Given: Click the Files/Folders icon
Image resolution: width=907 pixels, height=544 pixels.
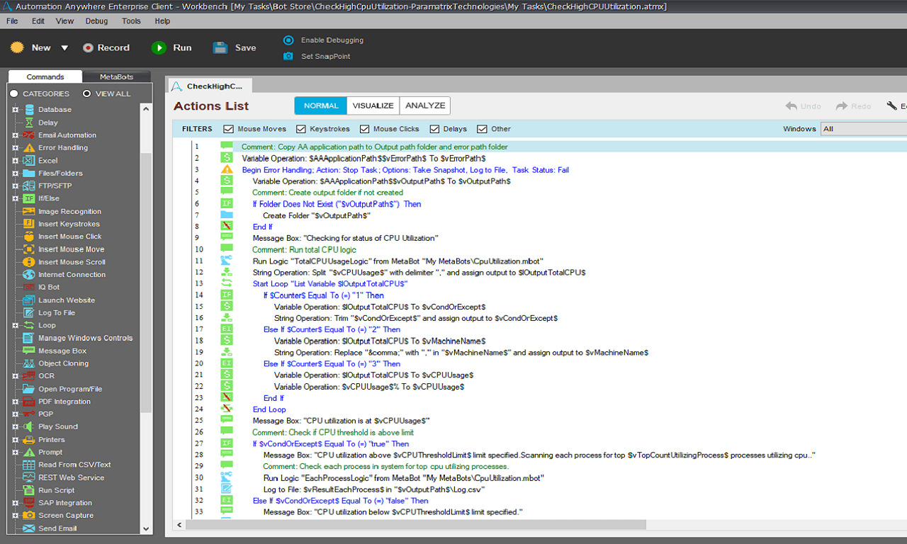Looking at the screenshot, I should point(29,174).
